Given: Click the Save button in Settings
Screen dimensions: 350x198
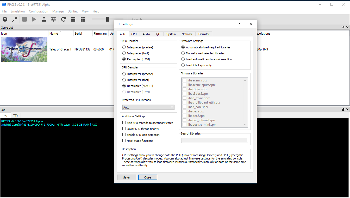Looking at the screenshot, I should pos(126,177).
